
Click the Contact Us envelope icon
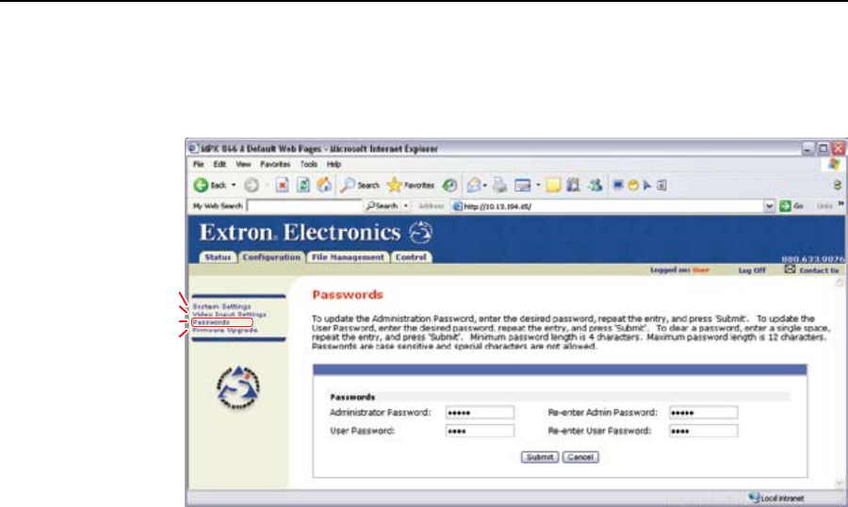pyautogui.click(x=791, y=269)
